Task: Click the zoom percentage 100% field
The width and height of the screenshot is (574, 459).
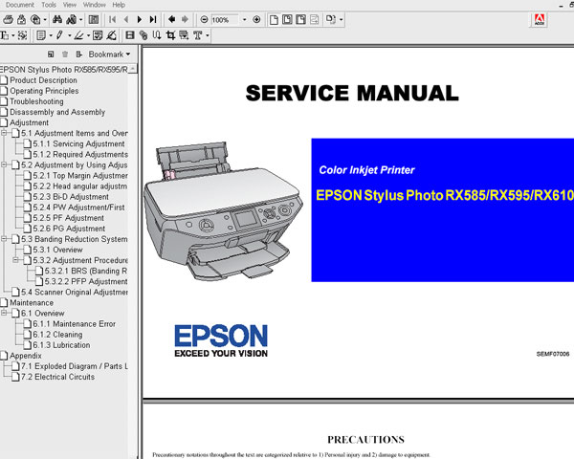Action: pos(225,20)
